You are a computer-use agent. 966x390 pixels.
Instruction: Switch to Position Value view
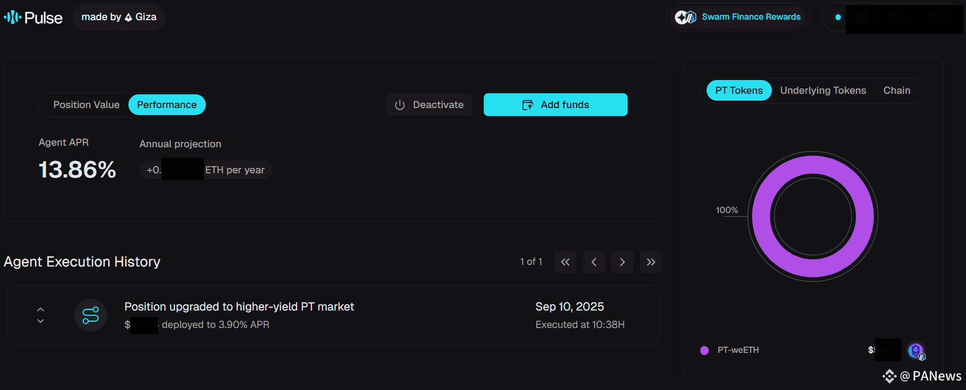[x=86, y=105]
